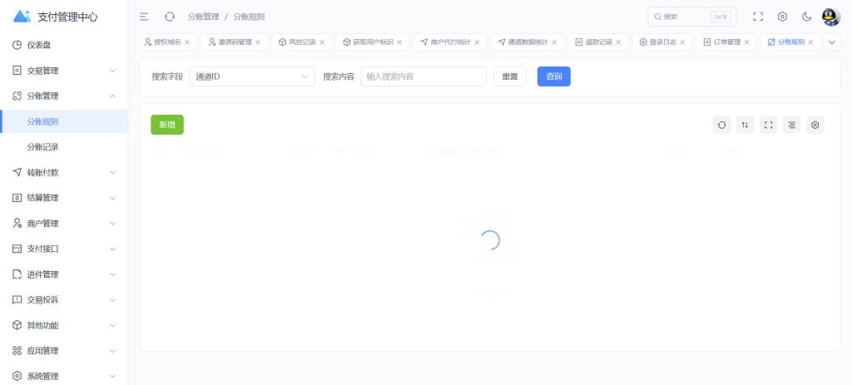
Task: Close the 授权域名 tab
Action: click(x=187, y=42)
